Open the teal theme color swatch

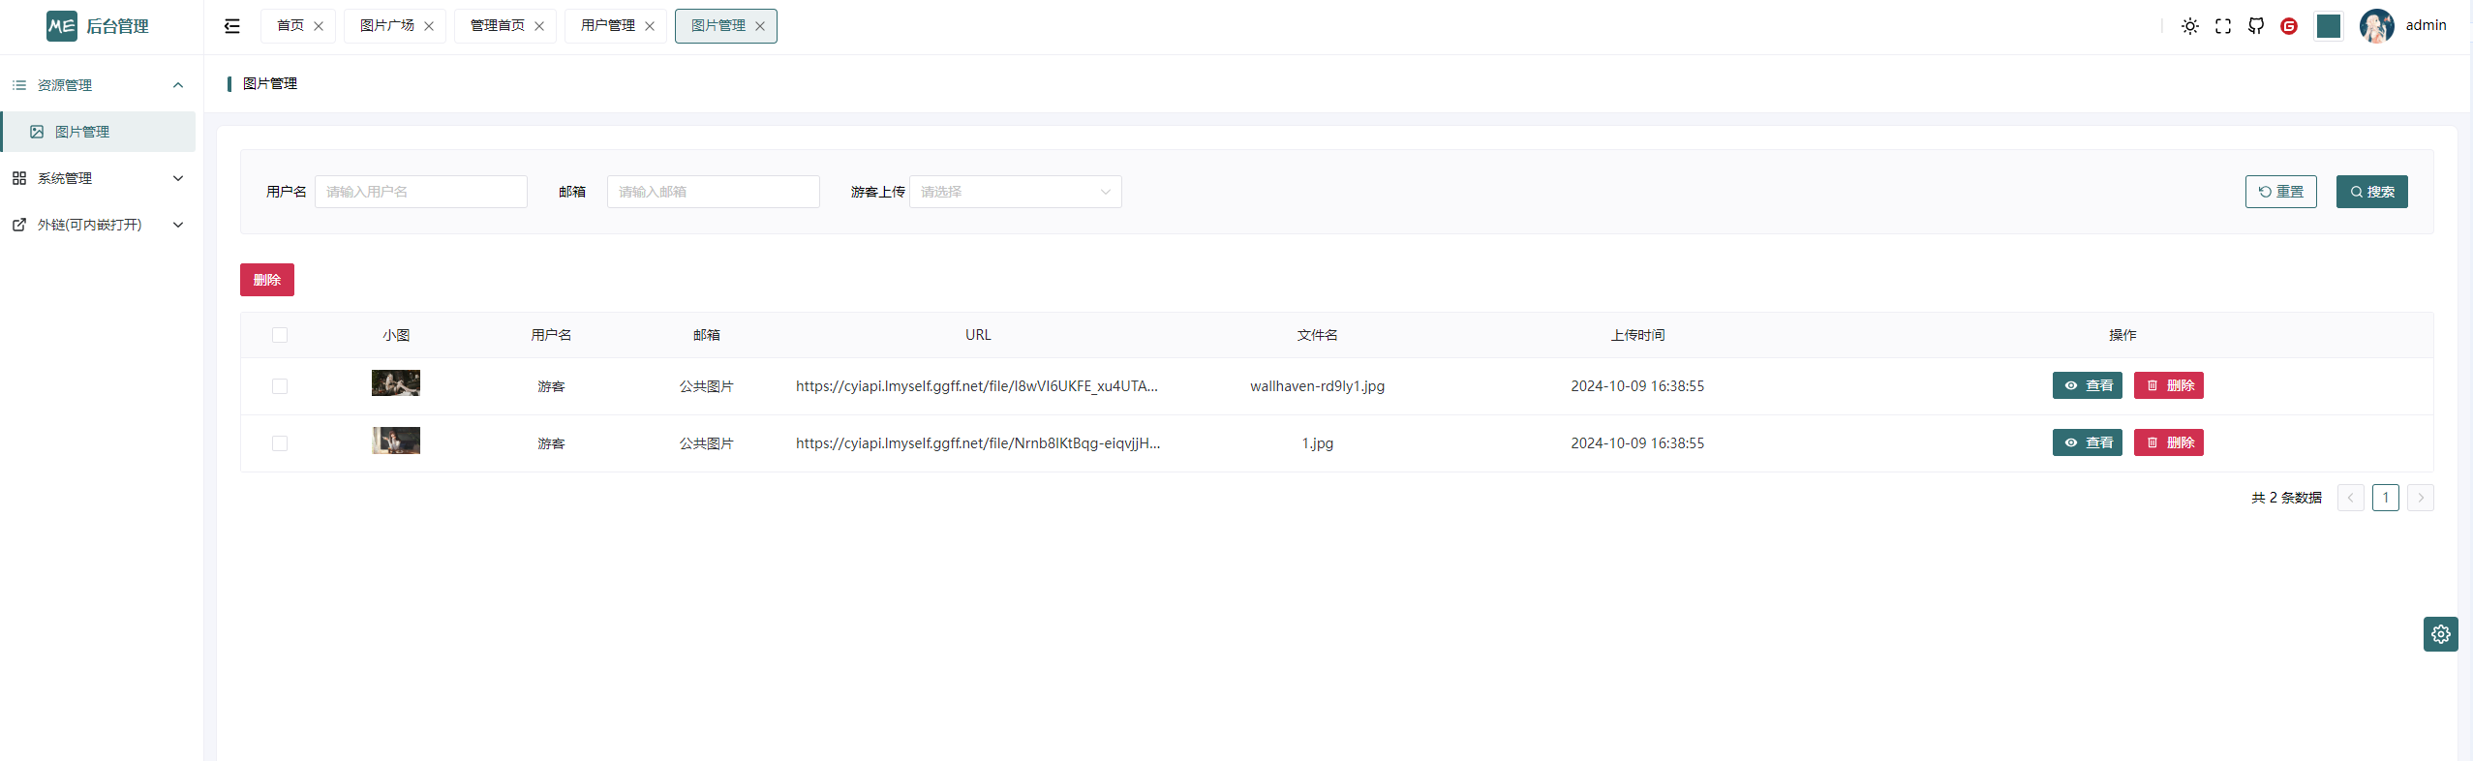2328,26
